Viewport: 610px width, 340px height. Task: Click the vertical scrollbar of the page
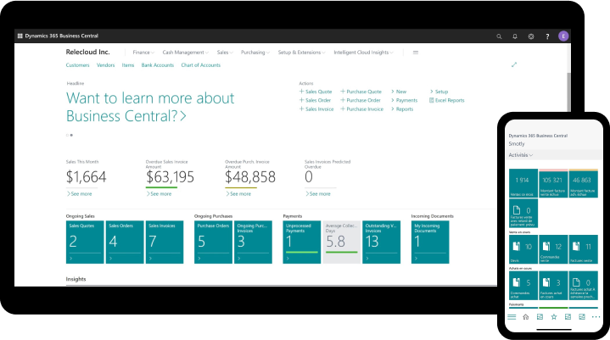coord(568,93)
